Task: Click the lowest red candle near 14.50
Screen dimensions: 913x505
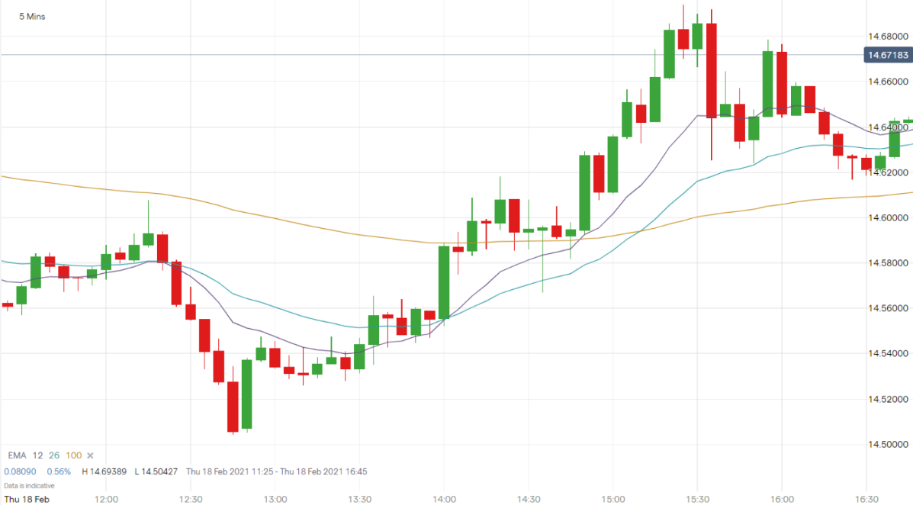Action: tap(233, 407)
